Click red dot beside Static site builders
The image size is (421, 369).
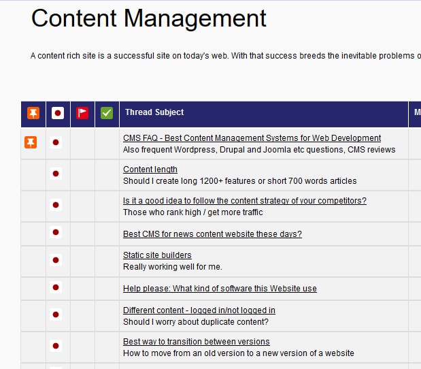(56, 260)
